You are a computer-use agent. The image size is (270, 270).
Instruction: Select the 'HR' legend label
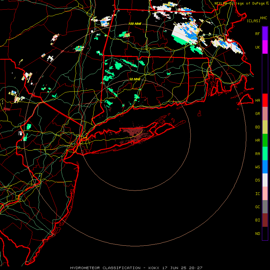point(257,140)
